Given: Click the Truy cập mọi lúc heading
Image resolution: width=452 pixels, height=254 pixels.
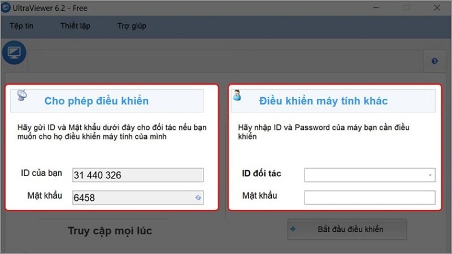Looking at the screenshot, I should pyautogui.click(x=110, y=230).
